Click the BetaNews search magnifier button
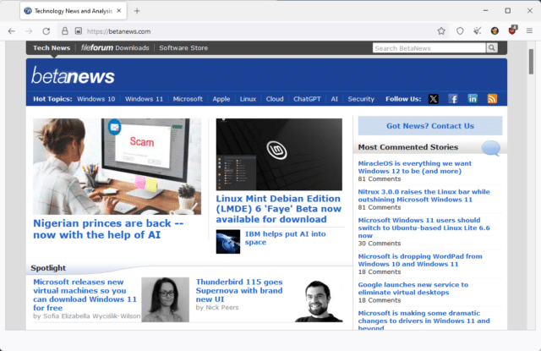The height and width of the screenshot is (351, 541). coord(492,48)
